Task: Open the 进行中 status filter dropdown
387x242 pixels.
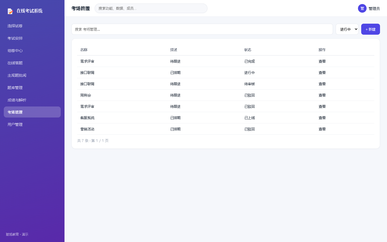Action: pos(347,29)
